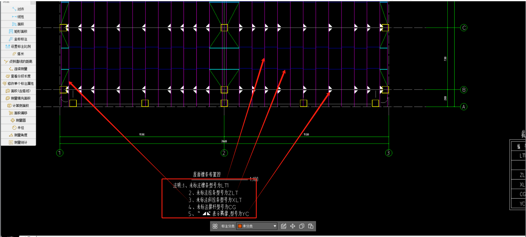Click the drawing title 屋面檩条布置图
The image size is (526, 237).
[207, 174]
